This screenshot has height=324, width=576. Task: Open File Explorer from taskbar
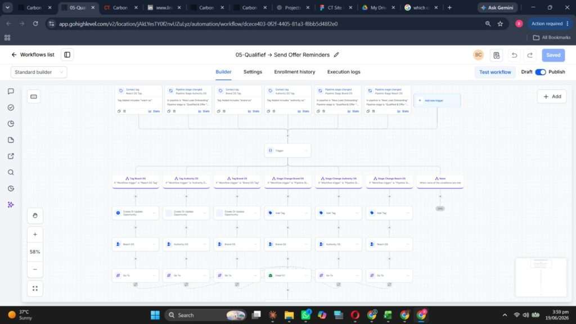click(x=289, y=315)
